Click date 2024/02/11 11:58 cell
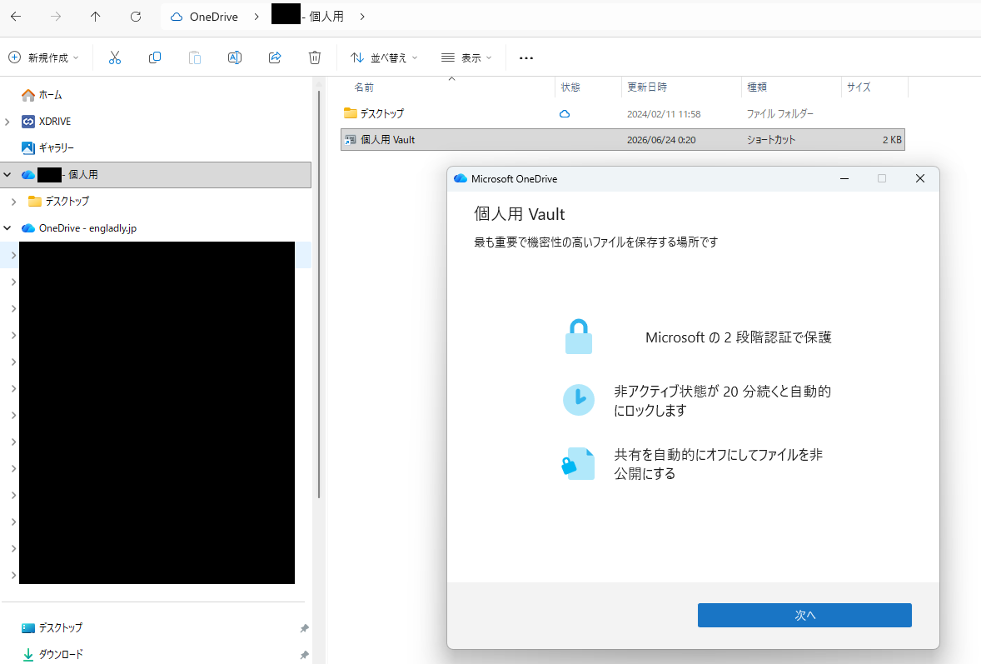Screen dimensions: 981x664 664,114
